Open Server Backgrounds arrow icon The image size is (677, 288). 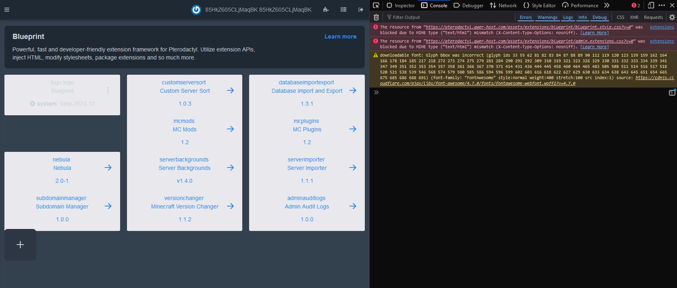tap(230, 167)
